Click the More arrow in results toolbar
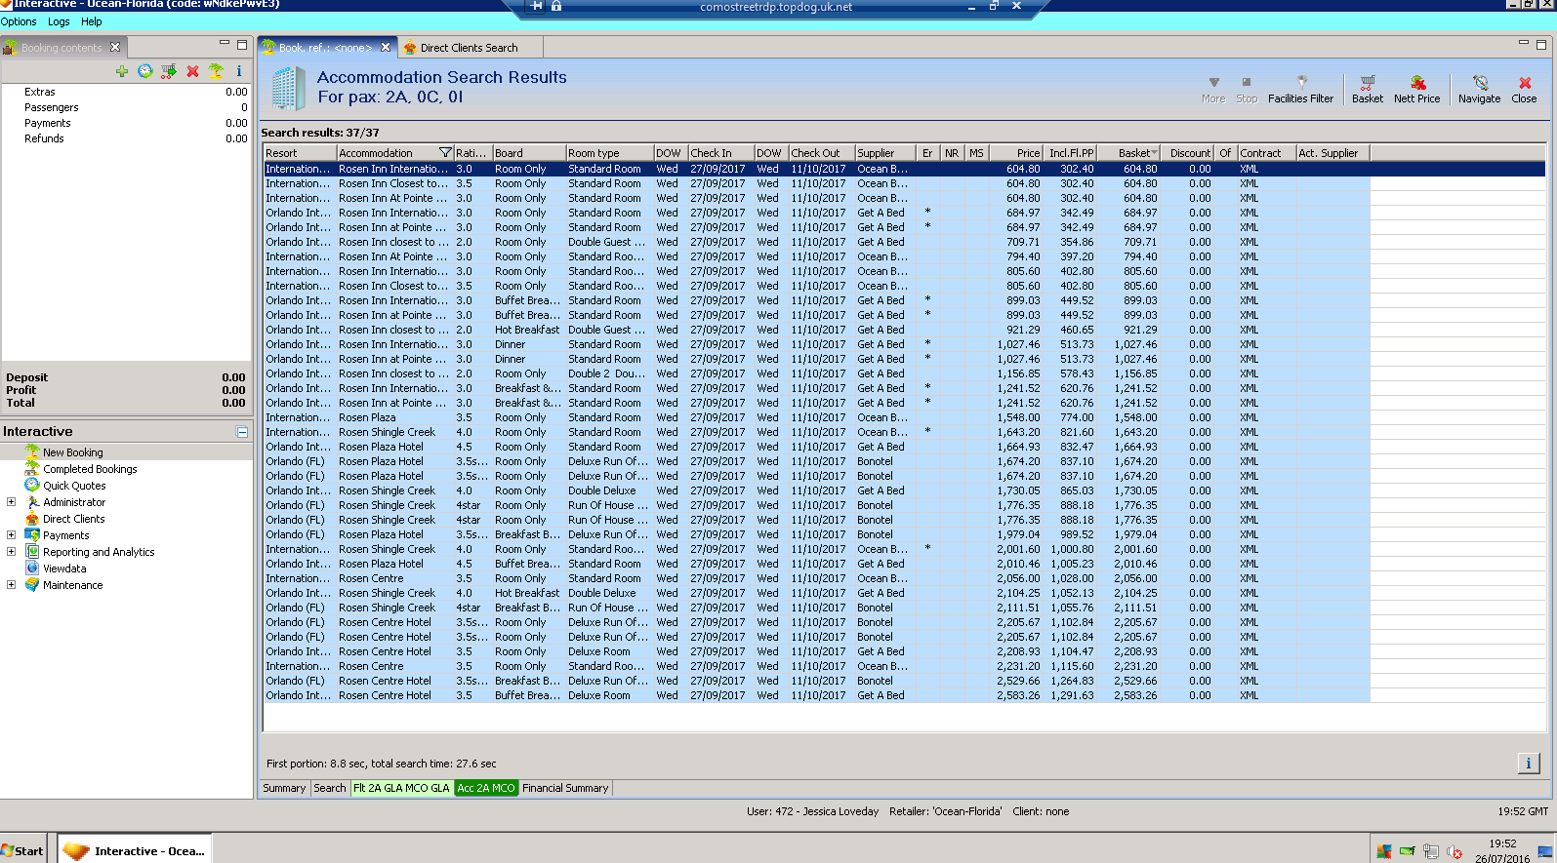1557x863 pixels. click(x=1213, y=89)
